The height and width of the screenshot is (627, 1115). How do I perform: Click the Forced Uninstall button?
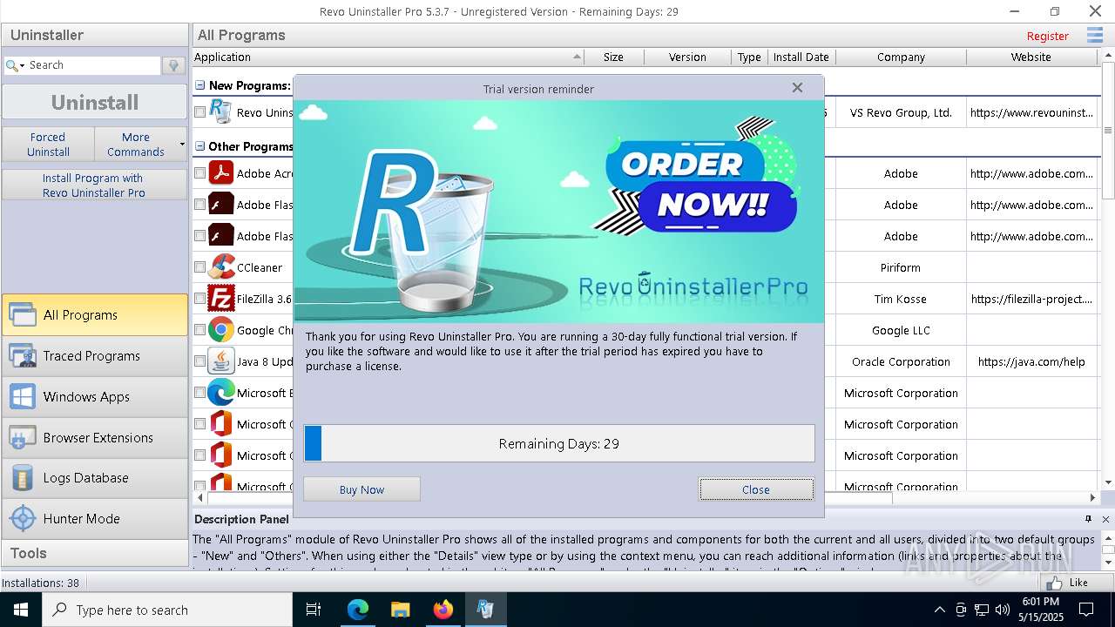(x=48, y=144)
